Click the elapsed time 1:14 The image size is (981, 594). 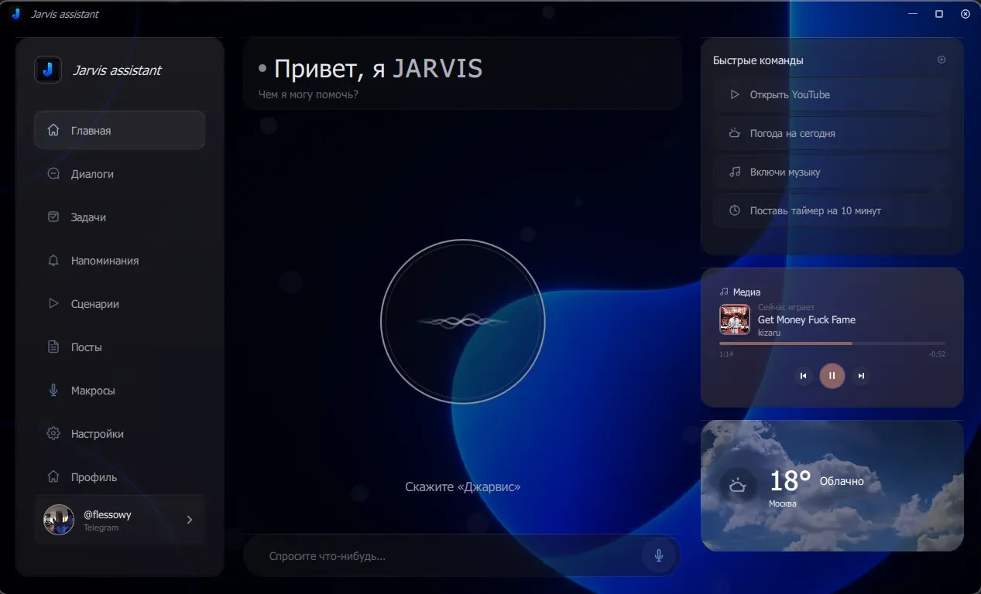726,354
